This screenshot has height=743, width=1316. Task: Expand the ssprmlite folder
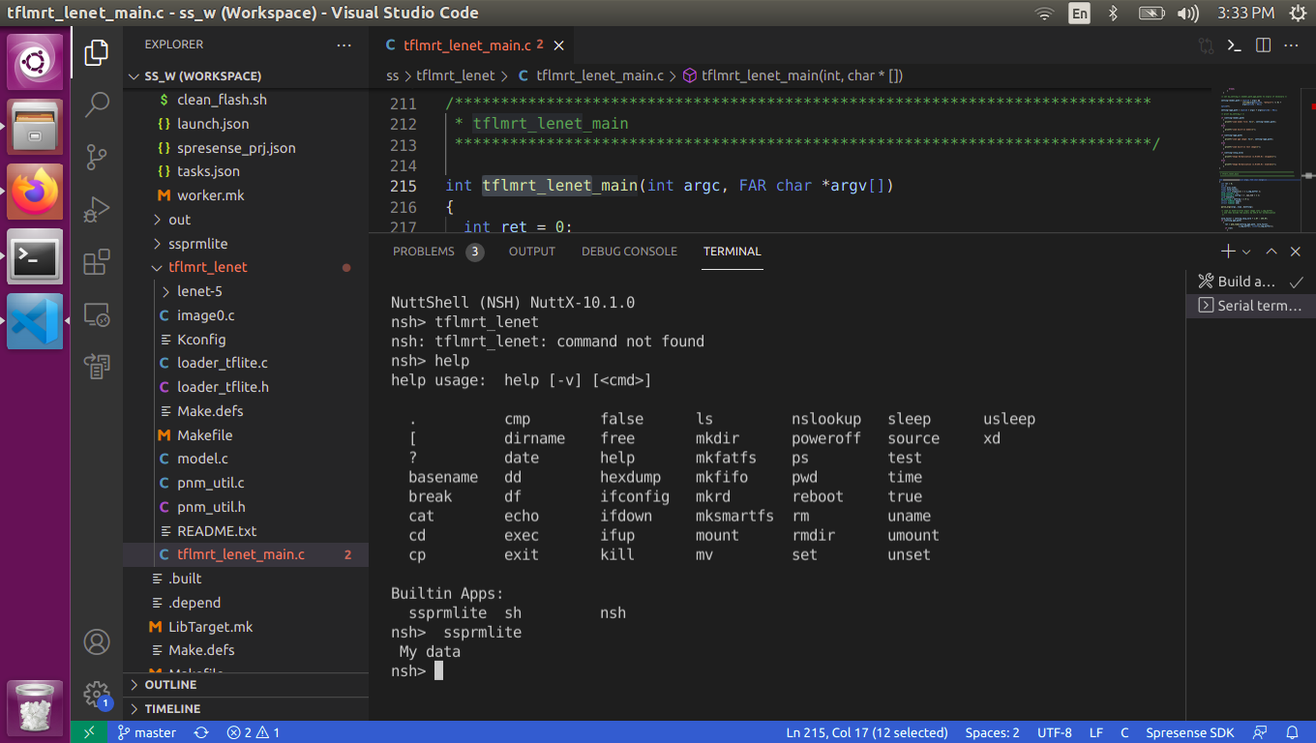click(x=246, y=244)
